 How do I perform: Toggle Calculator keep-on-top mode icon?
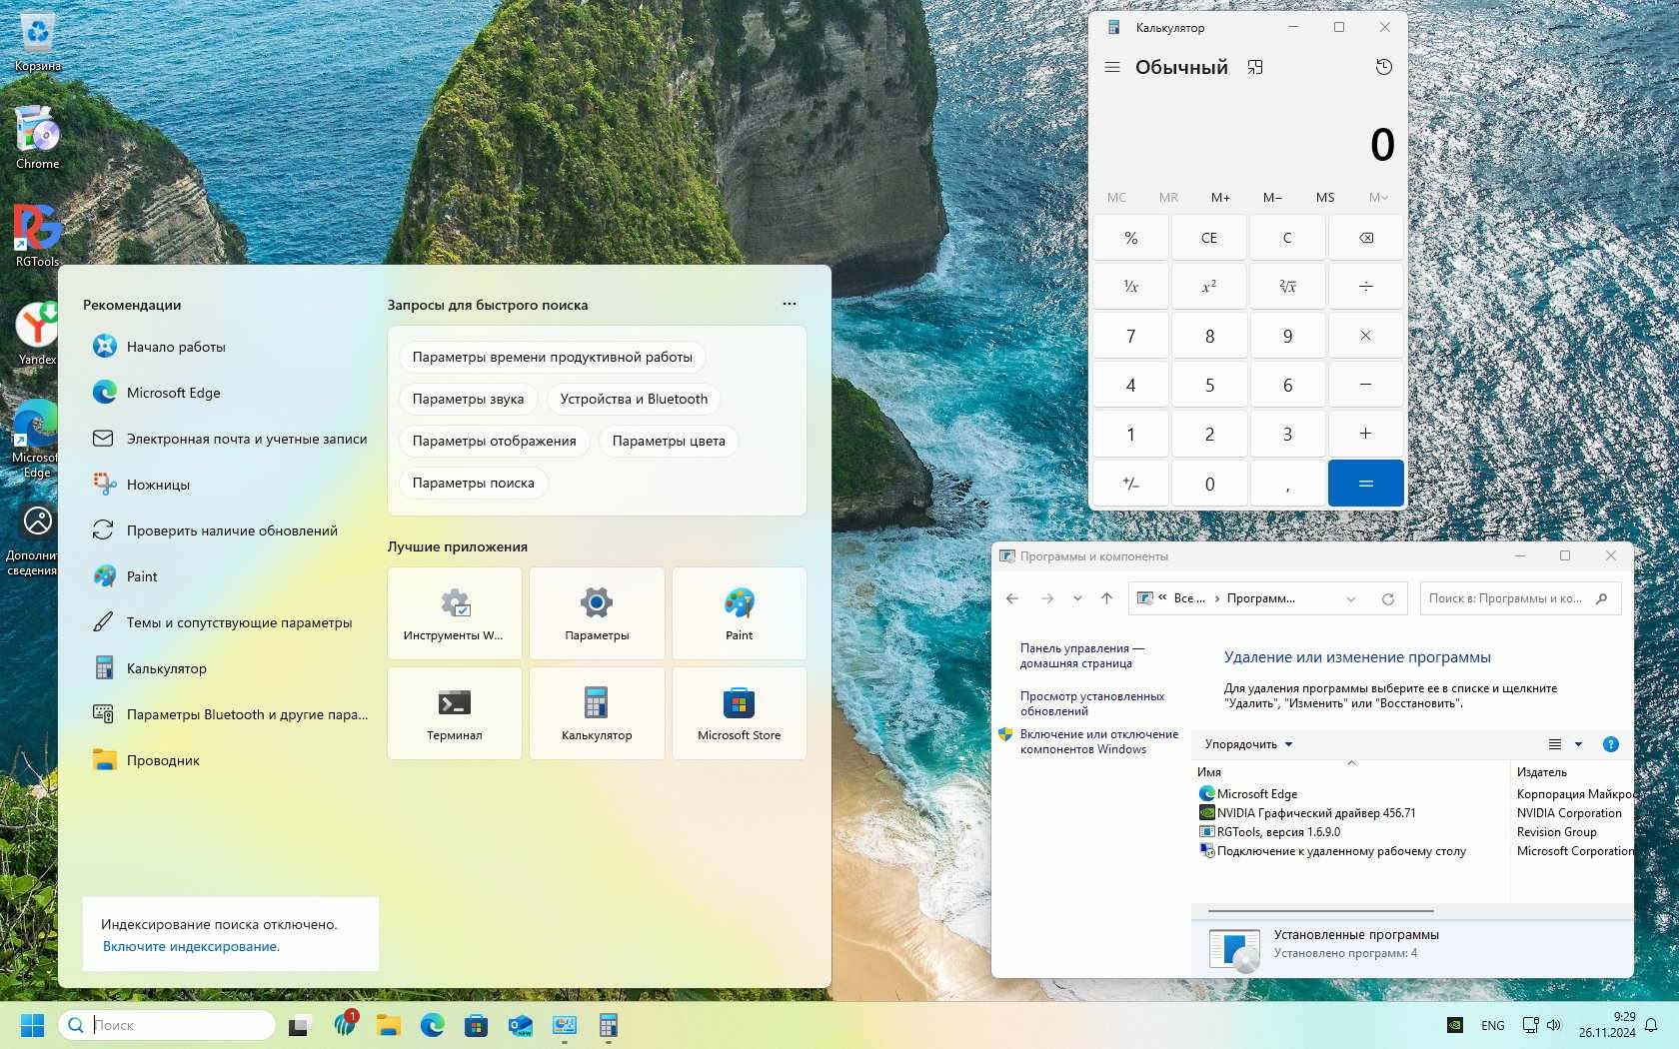(x=1255, y=67)
